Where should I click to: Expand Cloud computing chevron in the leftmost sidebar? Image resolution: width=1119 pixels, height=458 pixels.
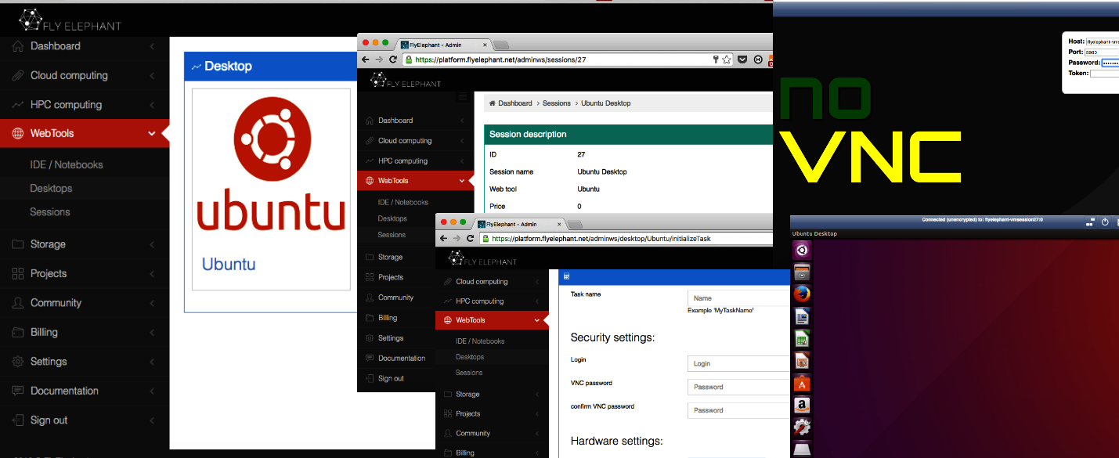coord(152,76)
